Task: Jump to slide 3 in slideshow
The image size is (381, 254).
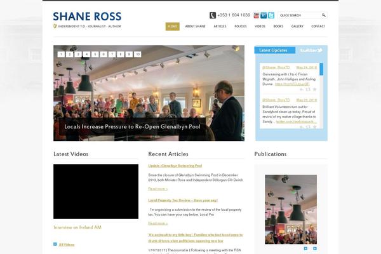Action: [78, 55]
